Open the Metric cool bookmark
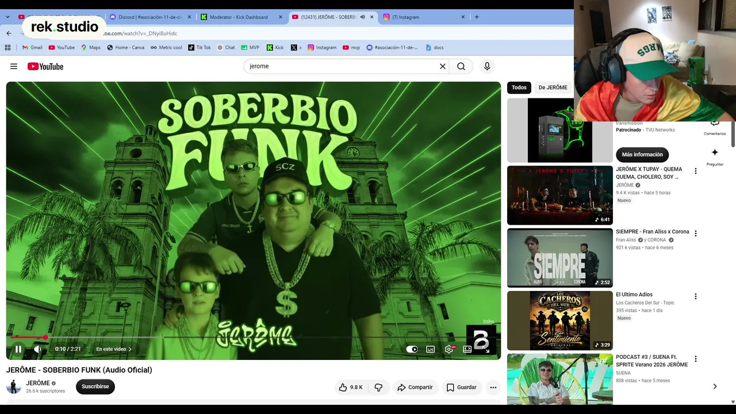This screenshot has width=736, height=414. click(166, 48)
